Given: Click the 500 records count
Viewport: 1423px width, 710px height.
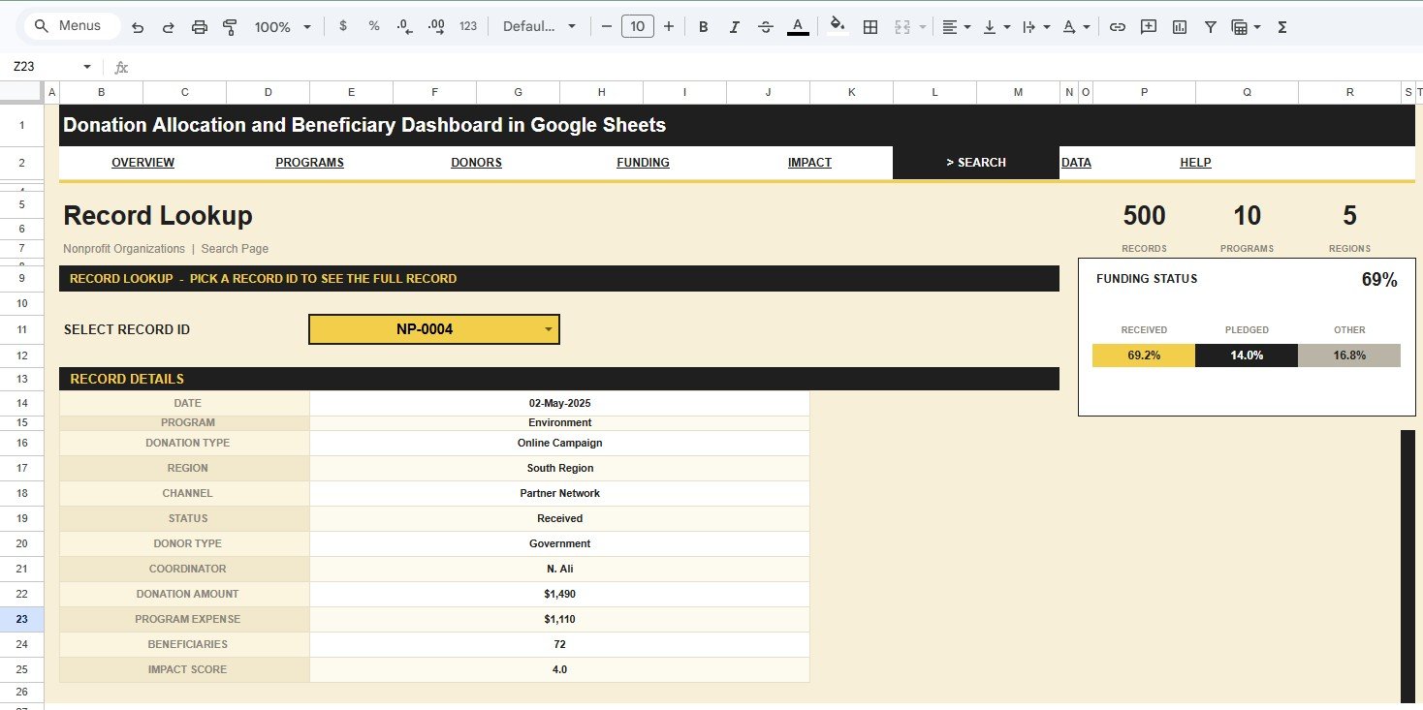Looking at the screenshot, I should [x=1144, y=215].
